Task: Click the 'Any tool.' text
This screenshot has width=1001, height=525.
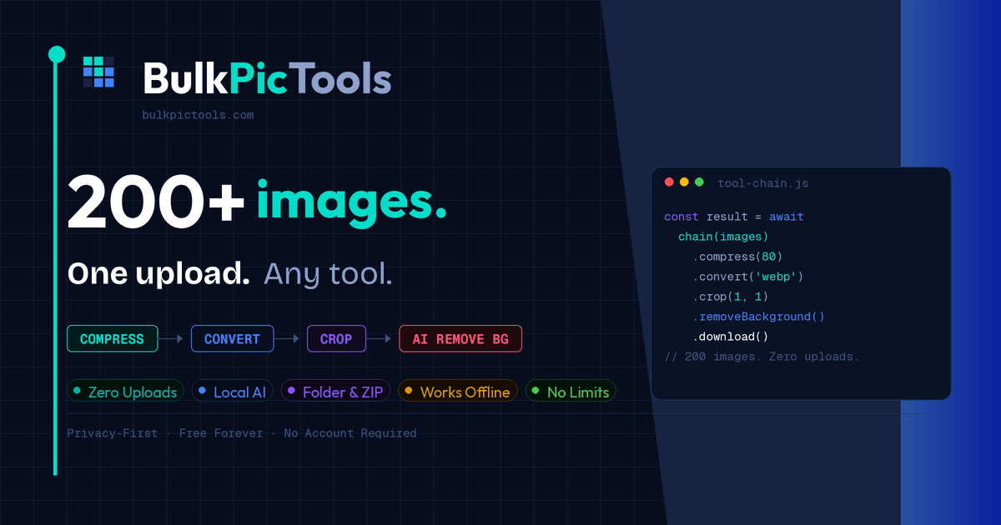Action: 328,274
